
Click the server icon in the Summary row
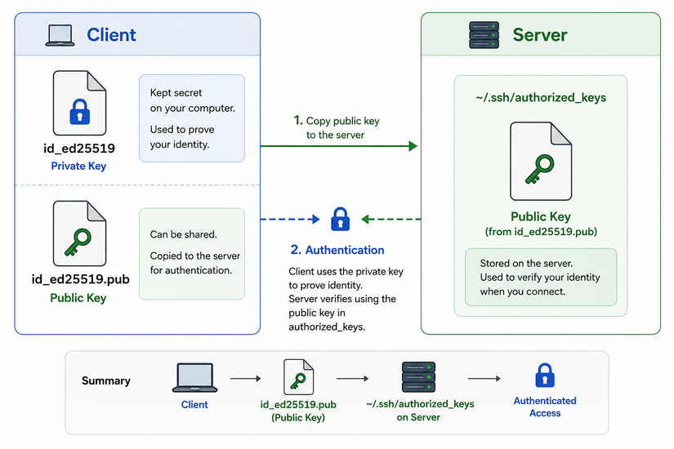(418, 377)
